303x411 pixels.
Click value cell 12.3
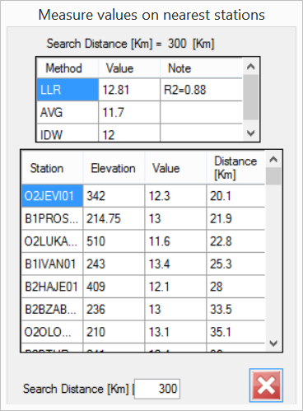[x=175, y=196]
